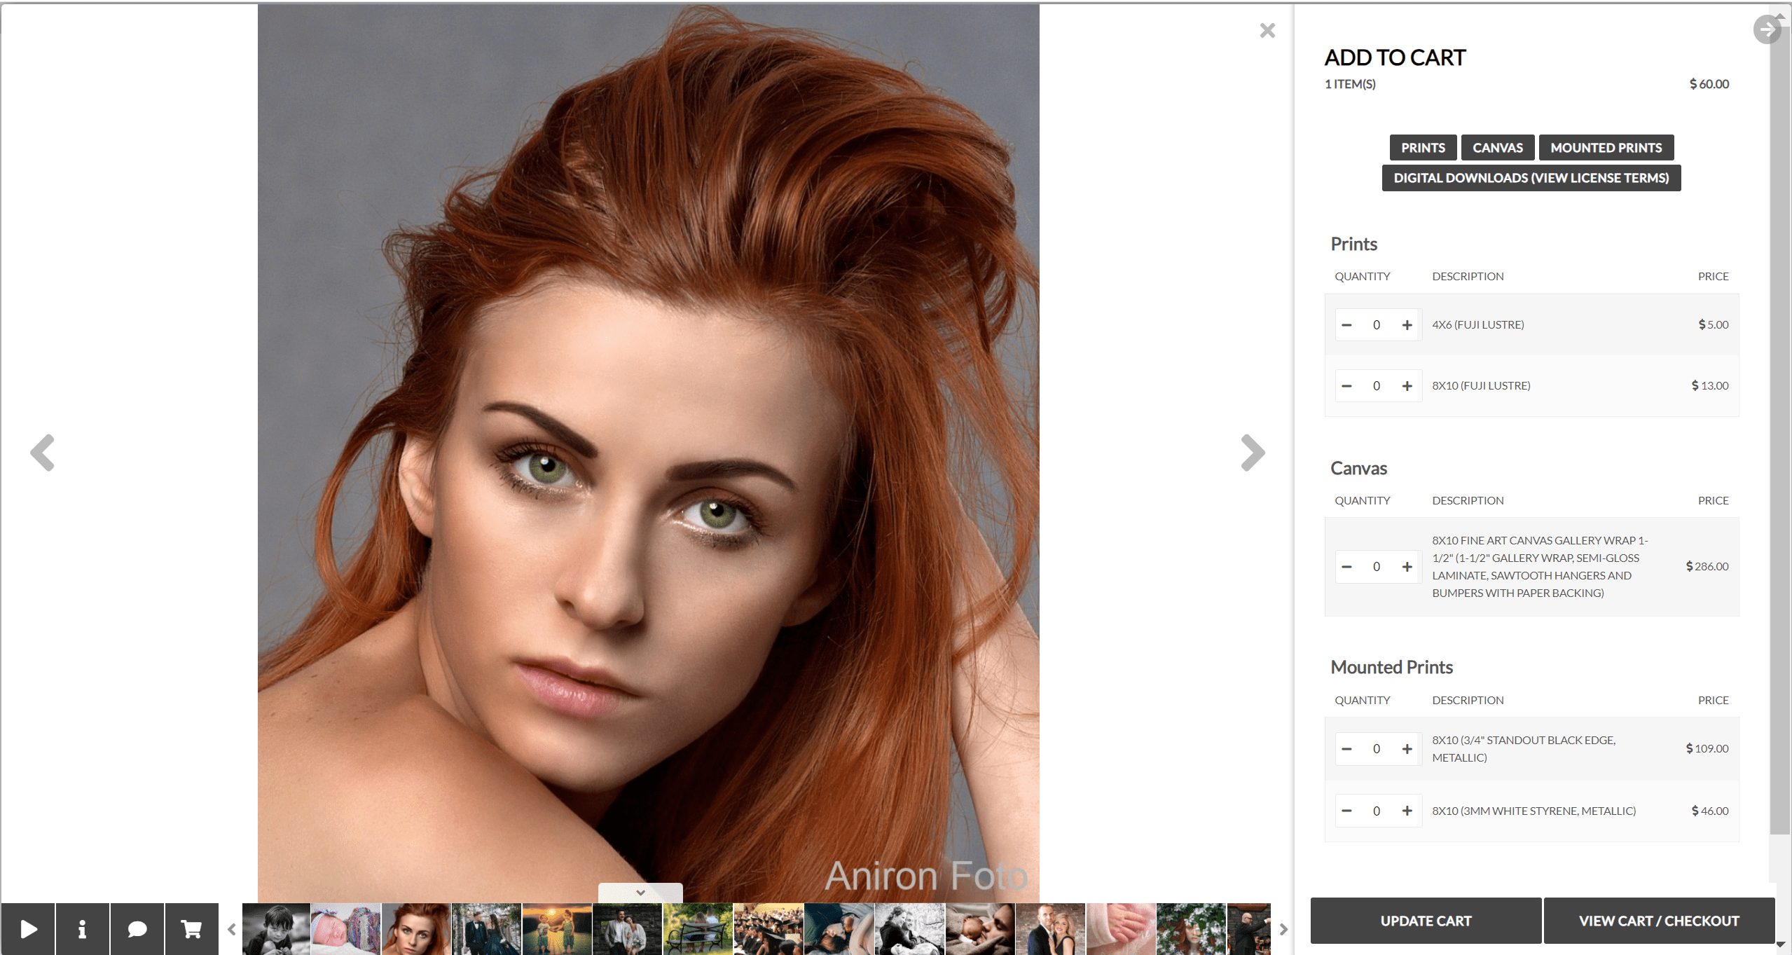1792x955 pixels.
Task: Click the cart panel vertical scrollbar thumb
Action: [1779, 431]
